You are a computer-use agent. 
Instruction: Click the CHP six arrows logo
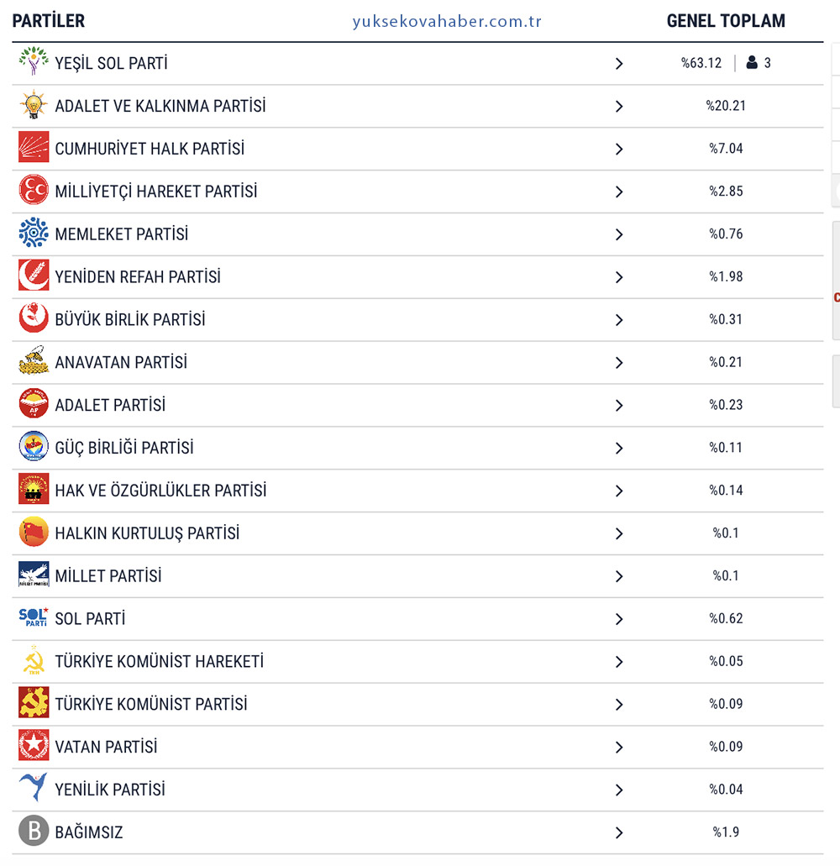click(x=34, y=149)
